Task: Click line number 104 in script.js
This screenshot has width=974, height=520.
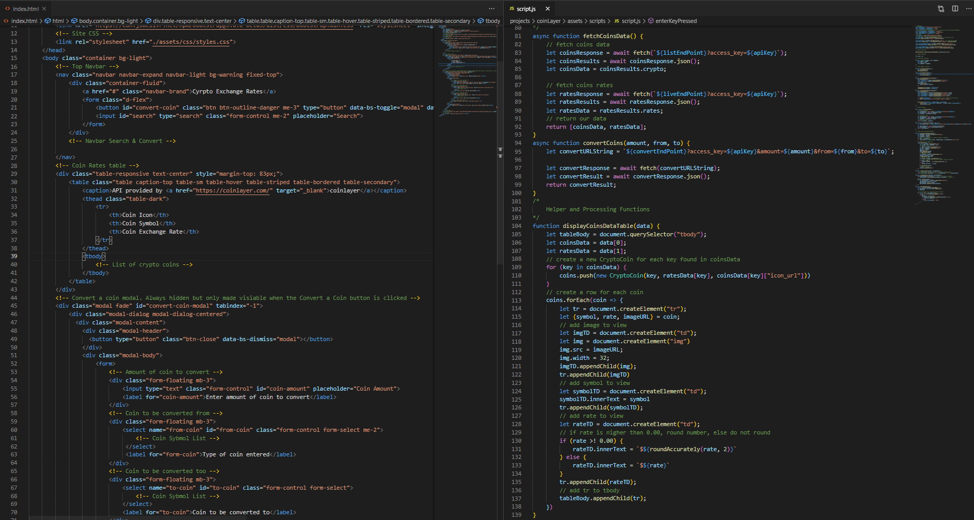Action: [x=516, y=226]
